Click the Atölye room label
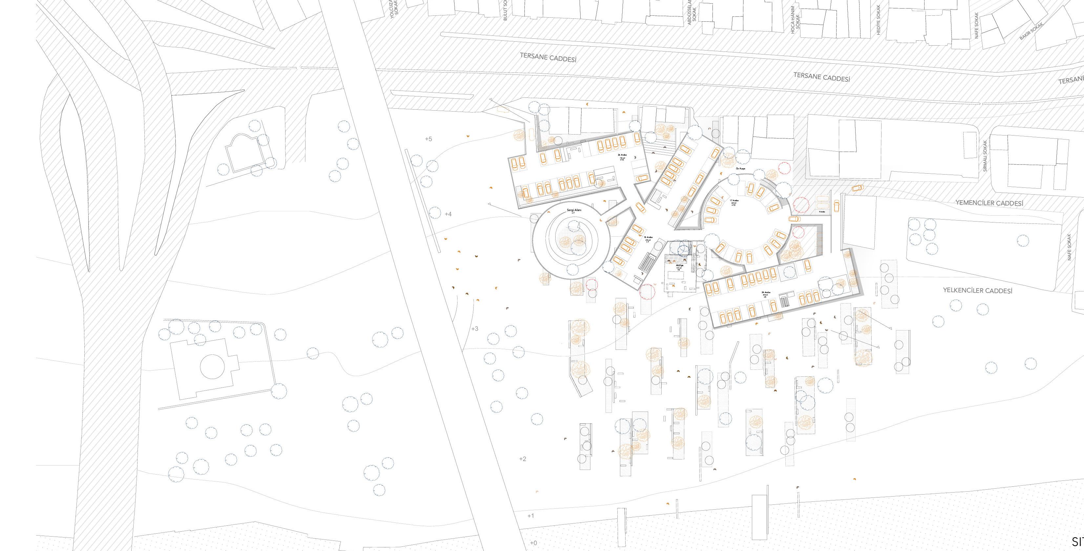This screenshot has width=1084, height=551. (680, 265)
